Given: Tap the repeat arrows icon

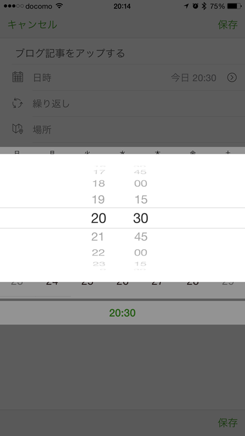Looking at the screenshot, I should click(18, 103).
